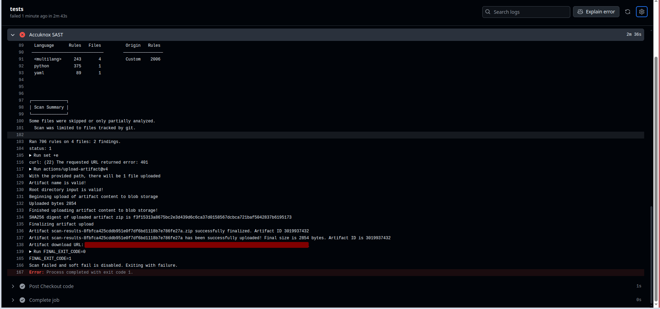Click 'Finalizing artifact upload' line

(x=61, y=224)
